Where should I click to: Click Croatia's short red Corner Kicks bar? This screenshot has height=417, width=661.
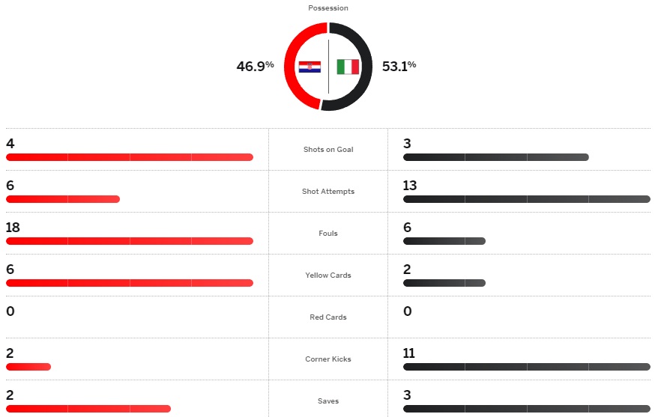click(28, 367)
